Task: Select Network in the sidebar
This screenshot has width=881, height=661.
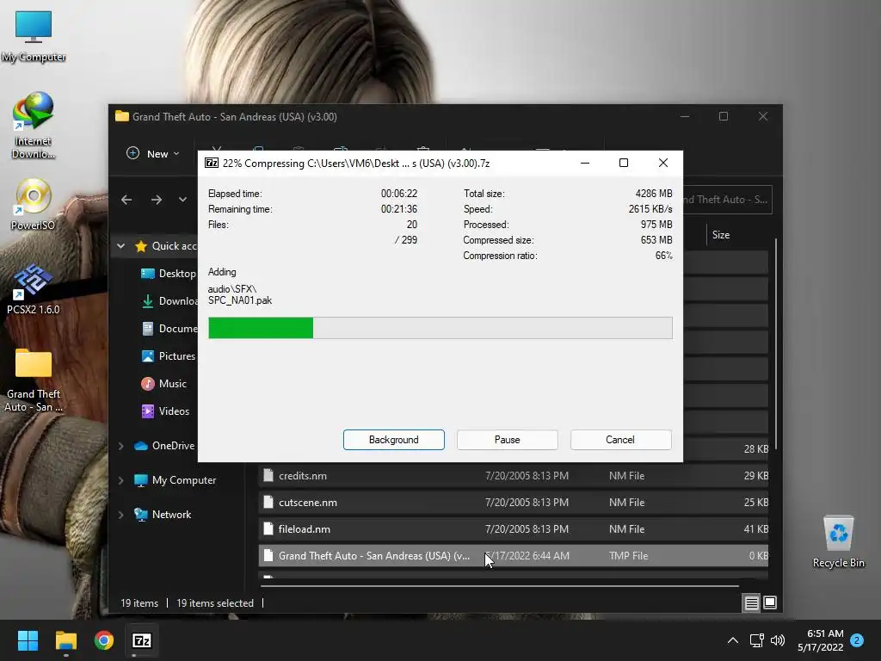Action: point(163,515)
